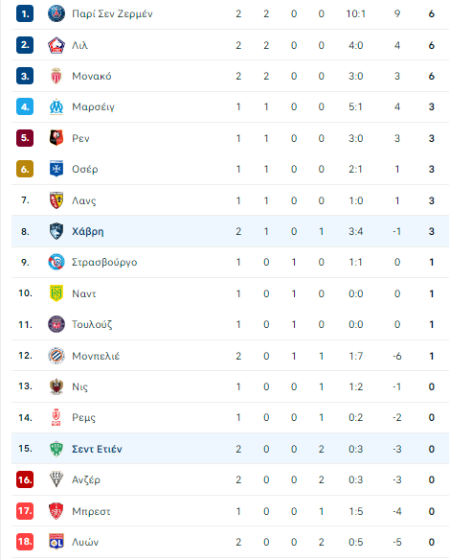Viewport: 449px width, 560px height.
Task: Click the Lens club logo
Action: 56,200
